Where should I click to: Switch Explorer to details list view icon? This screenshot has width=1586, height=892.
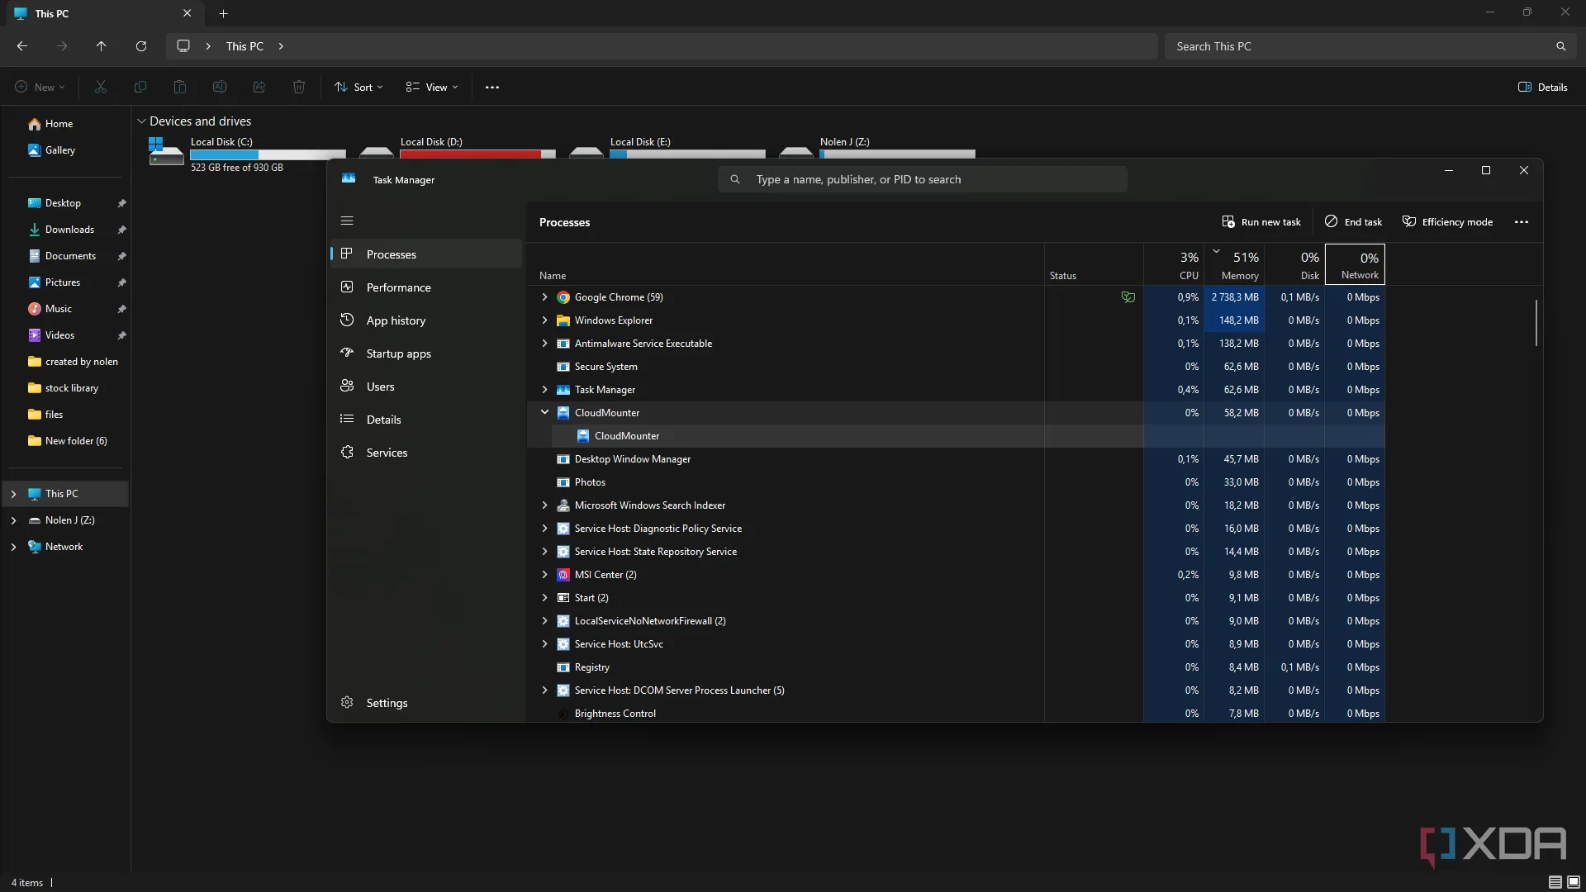1555,882
